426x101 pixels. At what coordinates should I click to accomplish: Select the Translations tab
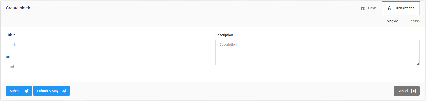401,8
